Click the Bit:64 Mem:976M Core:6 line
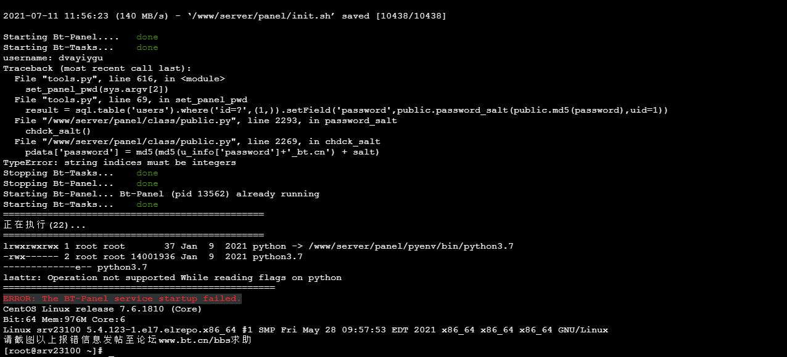 point(64,319)
